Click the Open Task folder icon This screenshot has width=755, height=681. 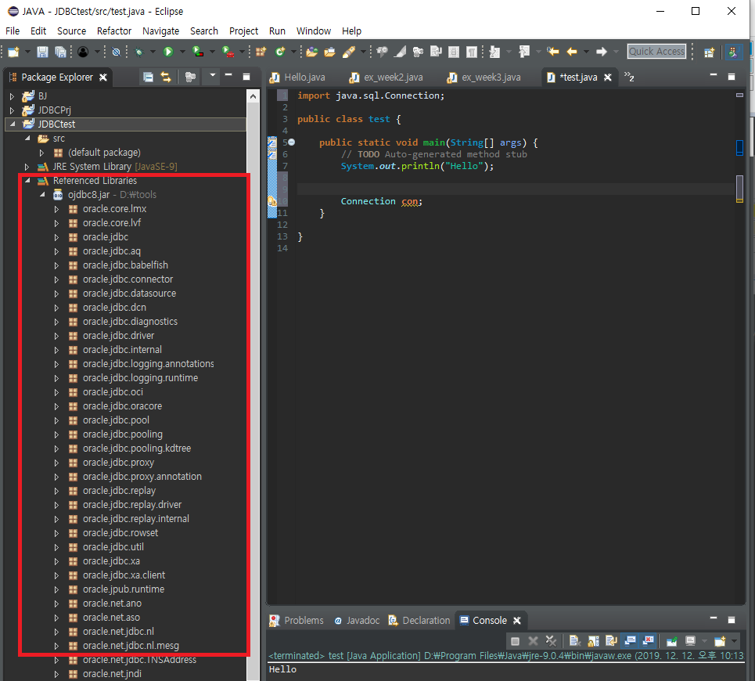point(330,52)
